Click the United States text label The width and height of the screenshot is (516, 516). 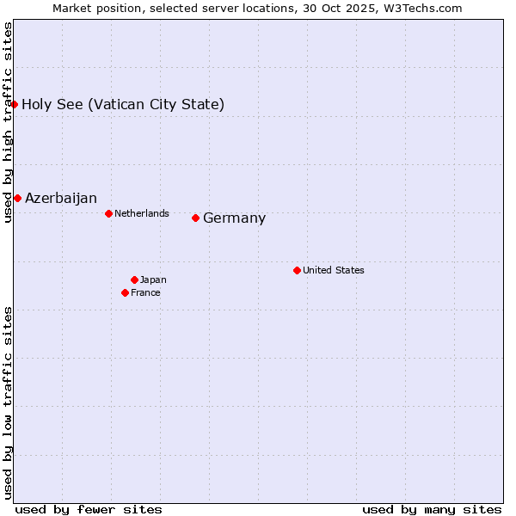click(333, 270)
